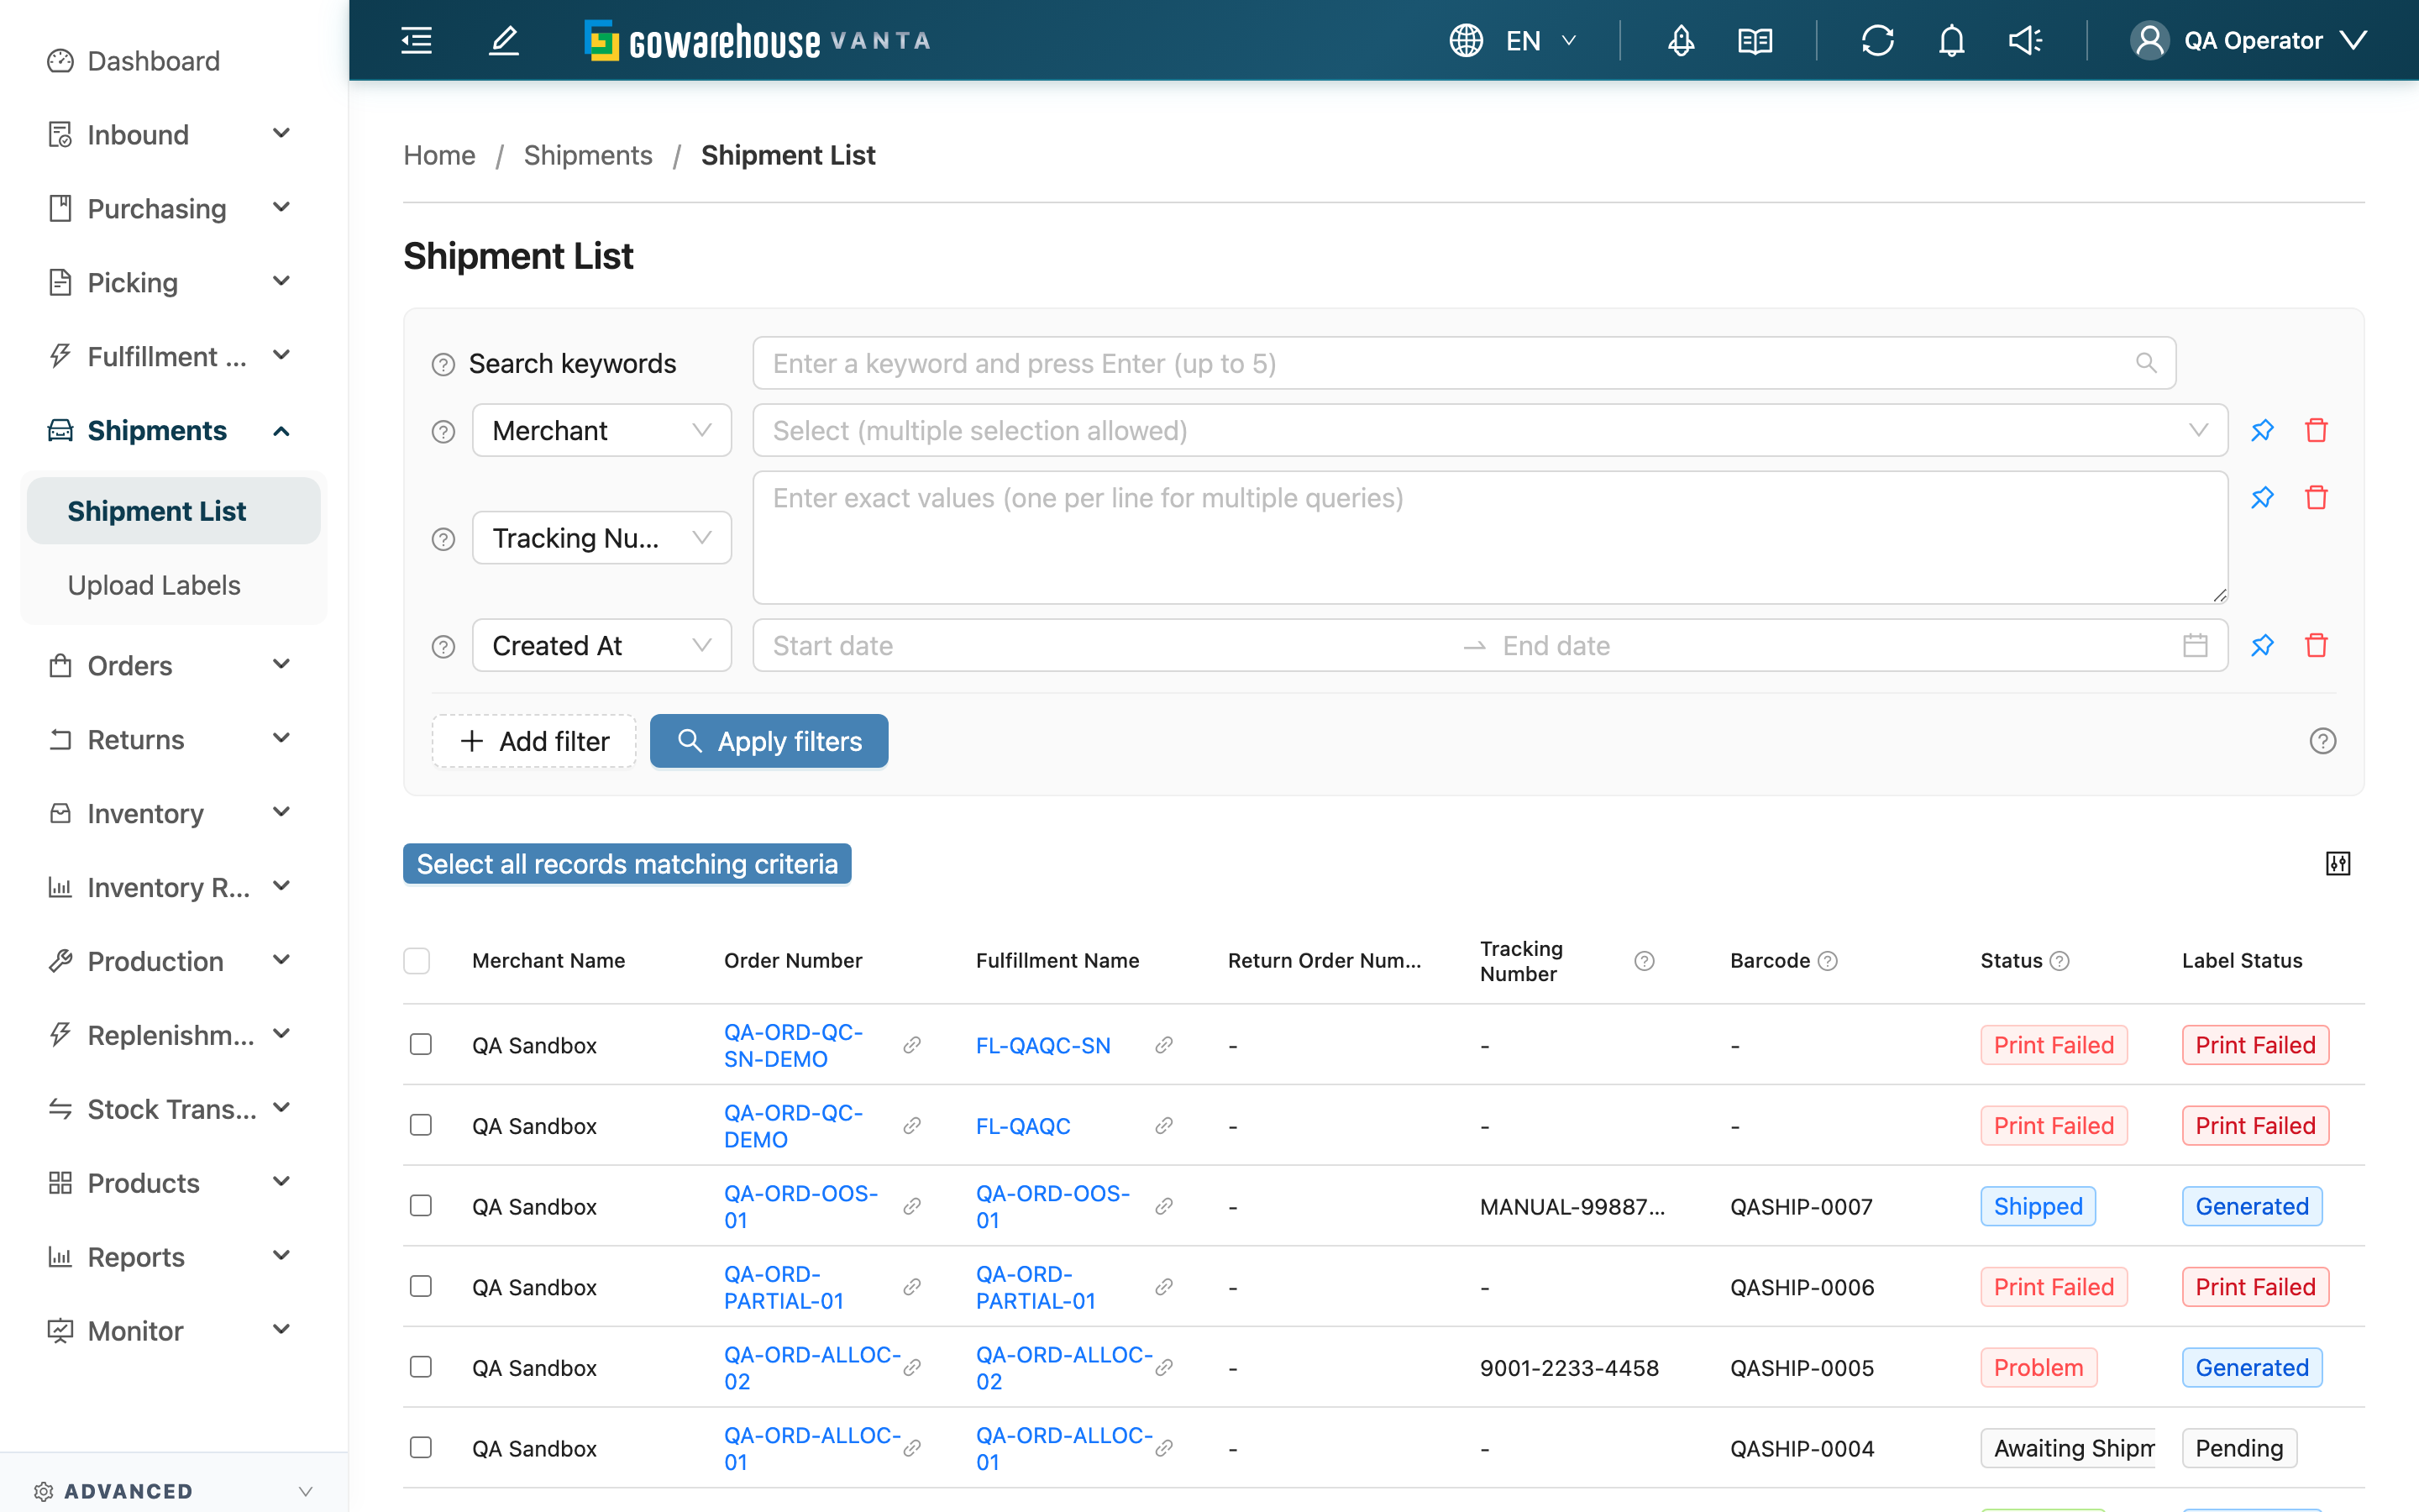This screenshot has height=1512, width=2419.
Task: Open the EN language dropdown
Action: coord(1540,40)
